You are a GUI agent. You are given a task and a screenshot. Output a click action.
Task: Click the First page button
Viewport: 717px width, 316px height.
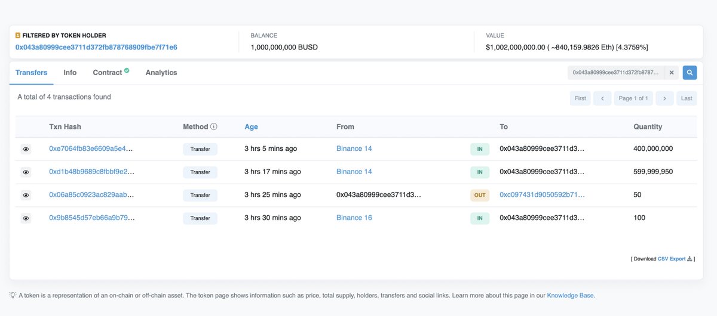coord(580,98)
